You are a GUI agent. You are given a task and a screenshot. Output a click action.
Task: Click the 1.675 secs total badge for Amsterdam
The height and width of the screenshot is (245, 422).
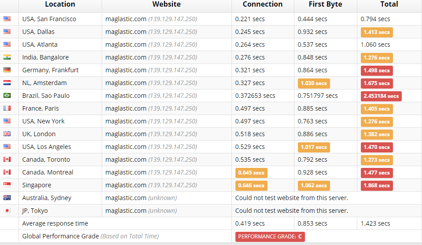(377, 83)
